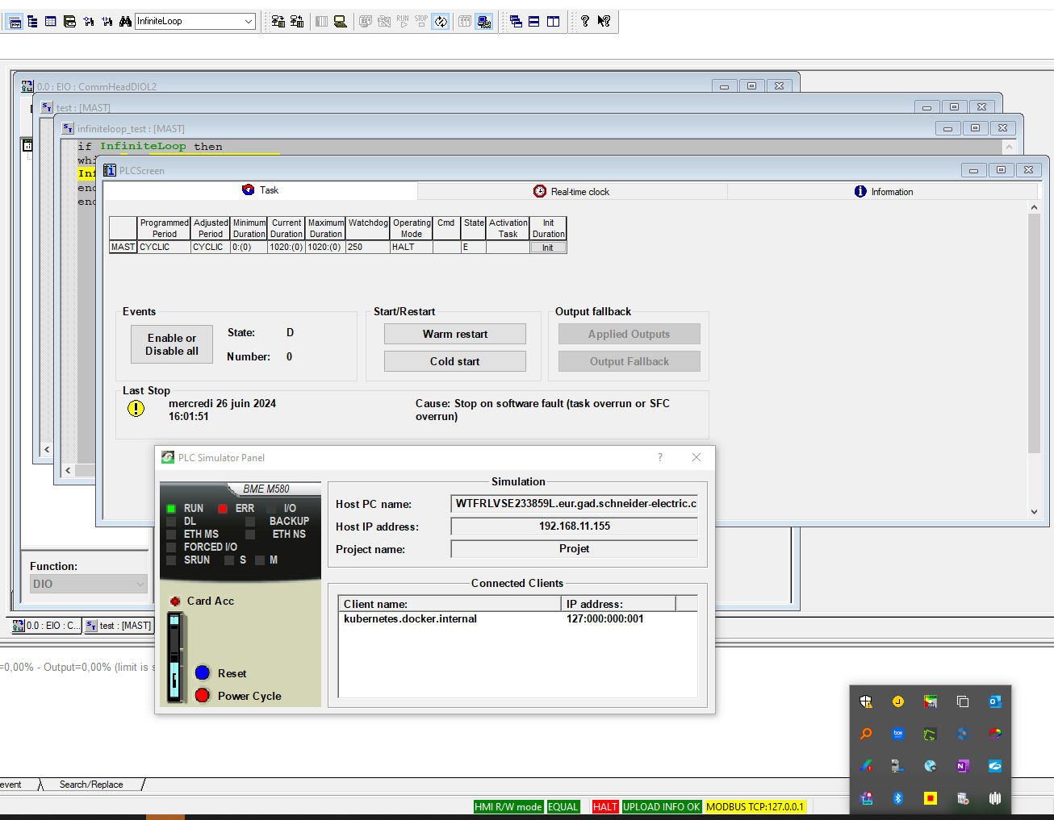Open the Search/Replace output tab
Viewport: 1054px width, 820px height.
click(x=91, y=785)
